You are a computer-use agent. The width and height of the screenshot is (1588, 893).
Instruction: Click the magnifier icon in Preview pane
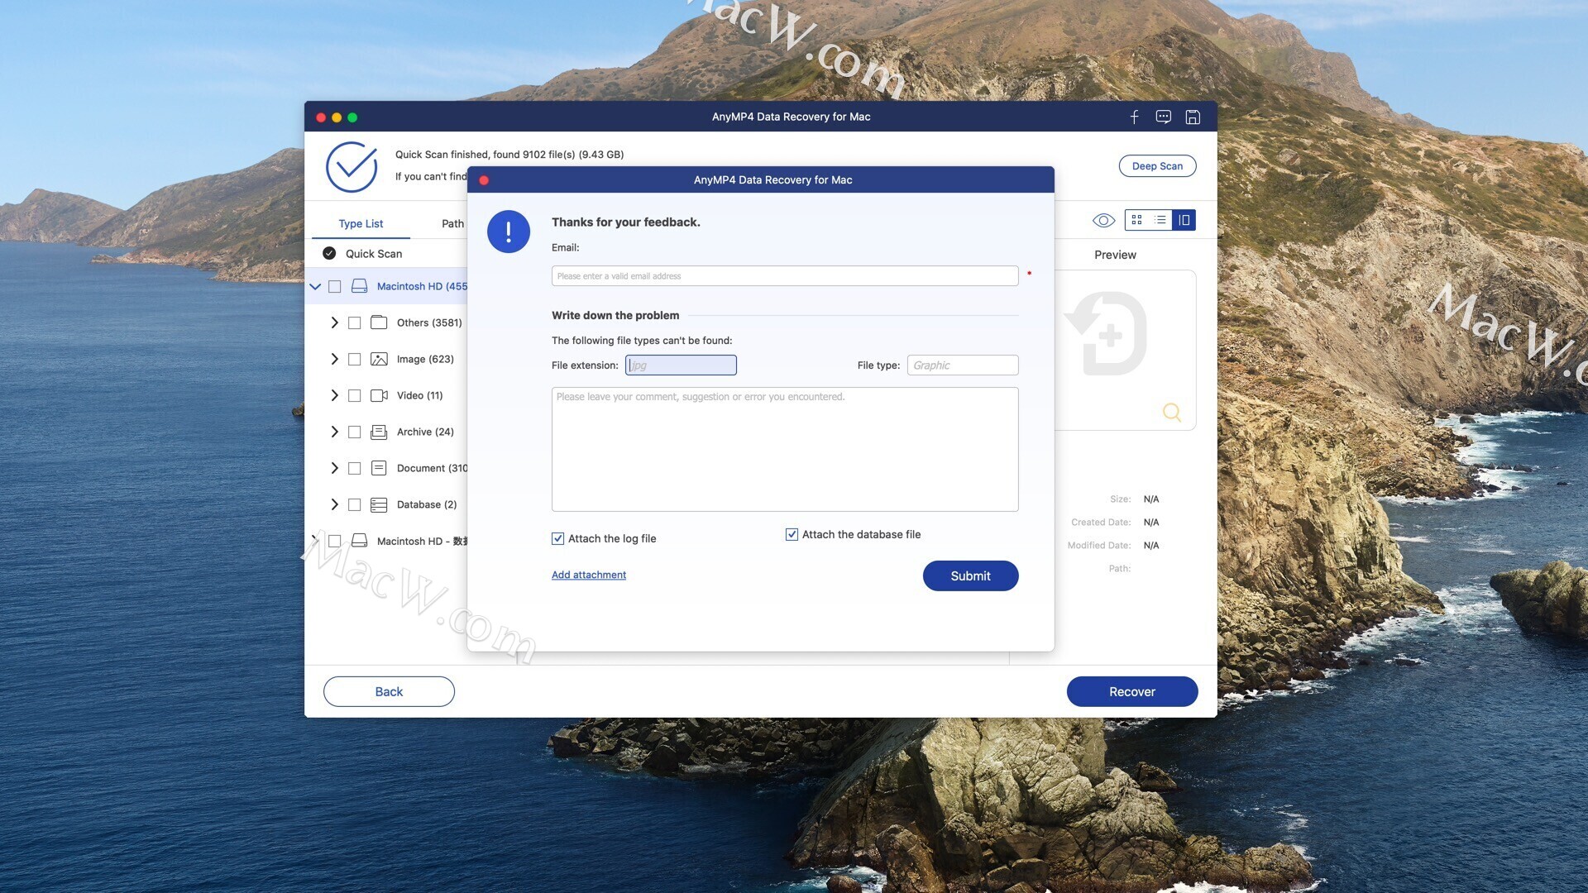1171,412
